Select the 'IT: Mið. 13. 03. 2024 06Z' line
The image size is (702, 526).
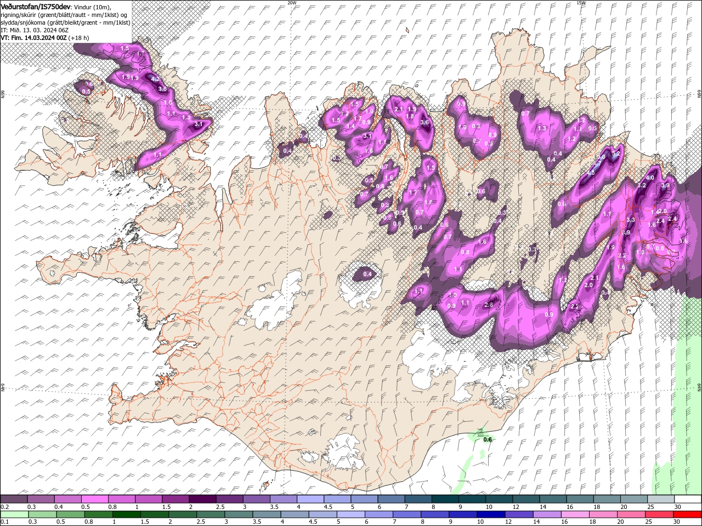click(35, 30)
